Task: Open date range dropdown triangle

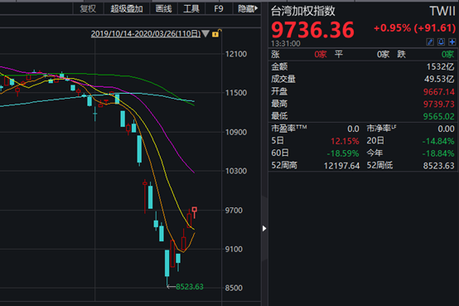Action: 205,34
